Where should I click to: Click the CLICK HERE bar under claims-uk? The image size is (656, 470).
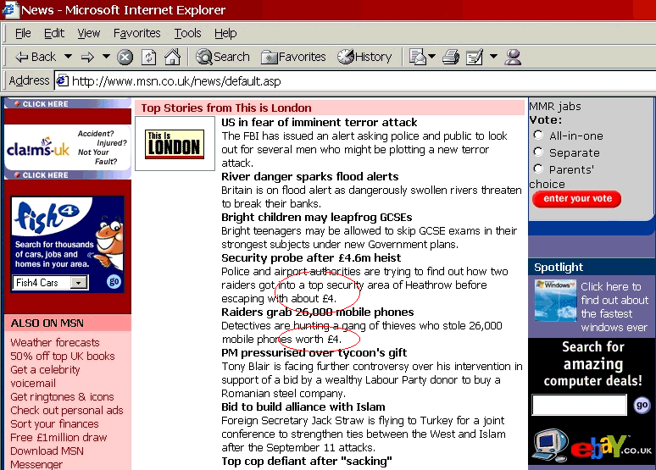tap(67, 174)
